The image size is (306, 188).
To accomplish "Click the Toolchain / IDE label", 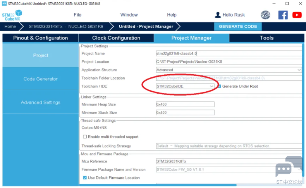I will pyautogui.click(x=94, y=86).
